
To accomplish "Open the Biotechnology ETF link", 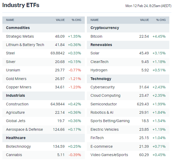I will (x=18, y=146).
